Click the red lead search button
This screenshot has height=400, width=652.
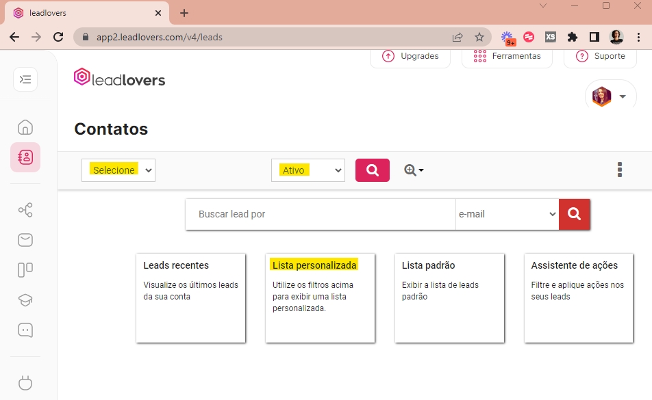coord(574,214)
